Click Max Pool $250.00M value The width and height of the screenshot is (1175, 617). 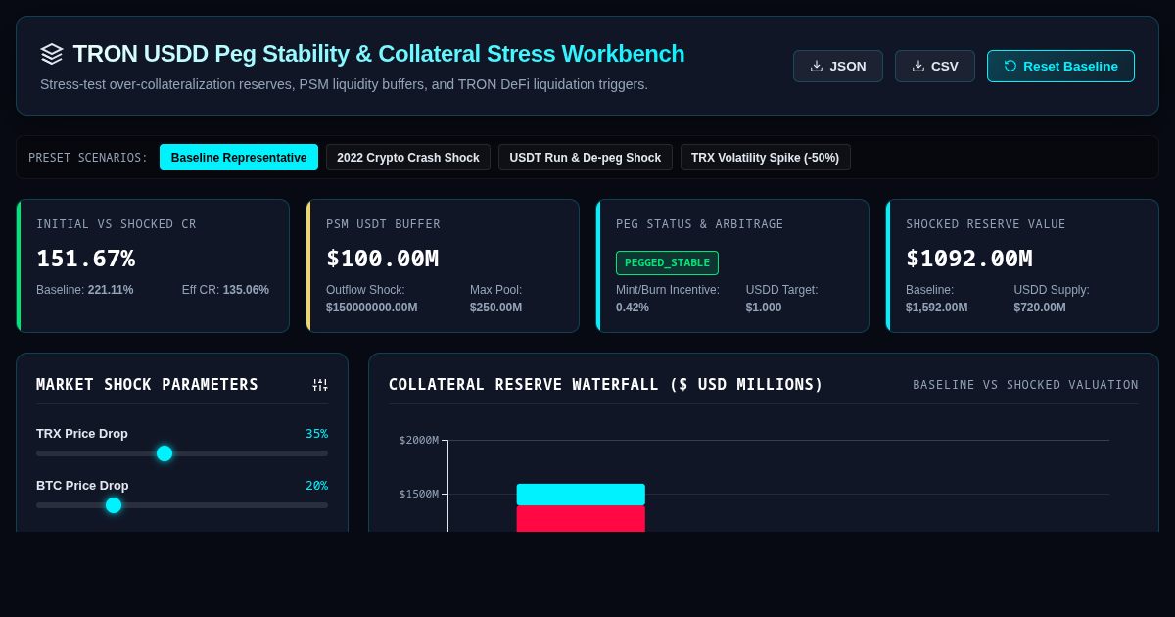[x=495, y=308]
